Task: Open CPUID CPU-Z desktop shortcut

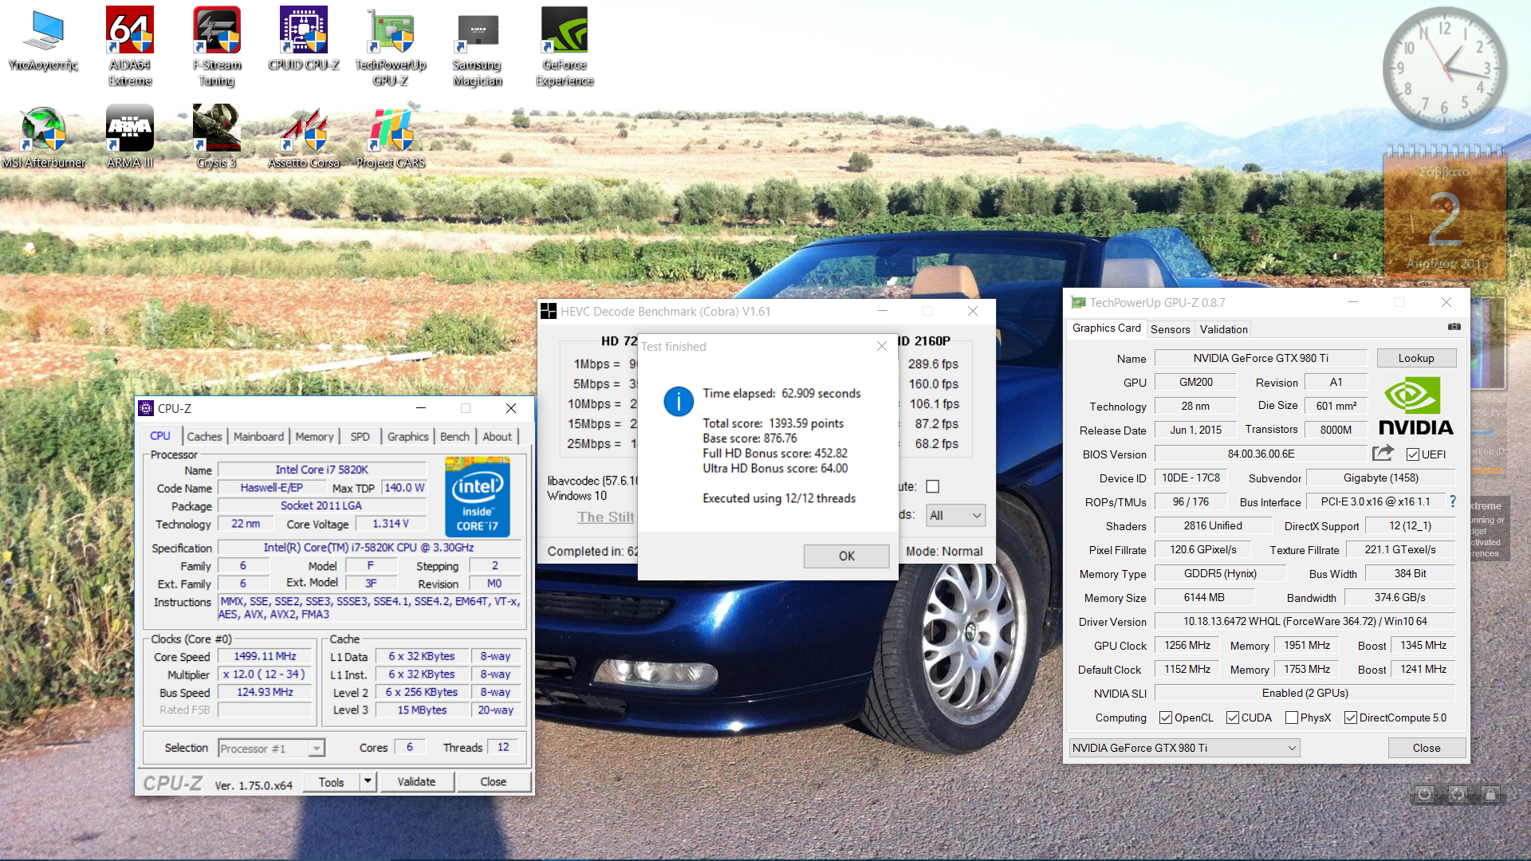Action: (304, 38)
